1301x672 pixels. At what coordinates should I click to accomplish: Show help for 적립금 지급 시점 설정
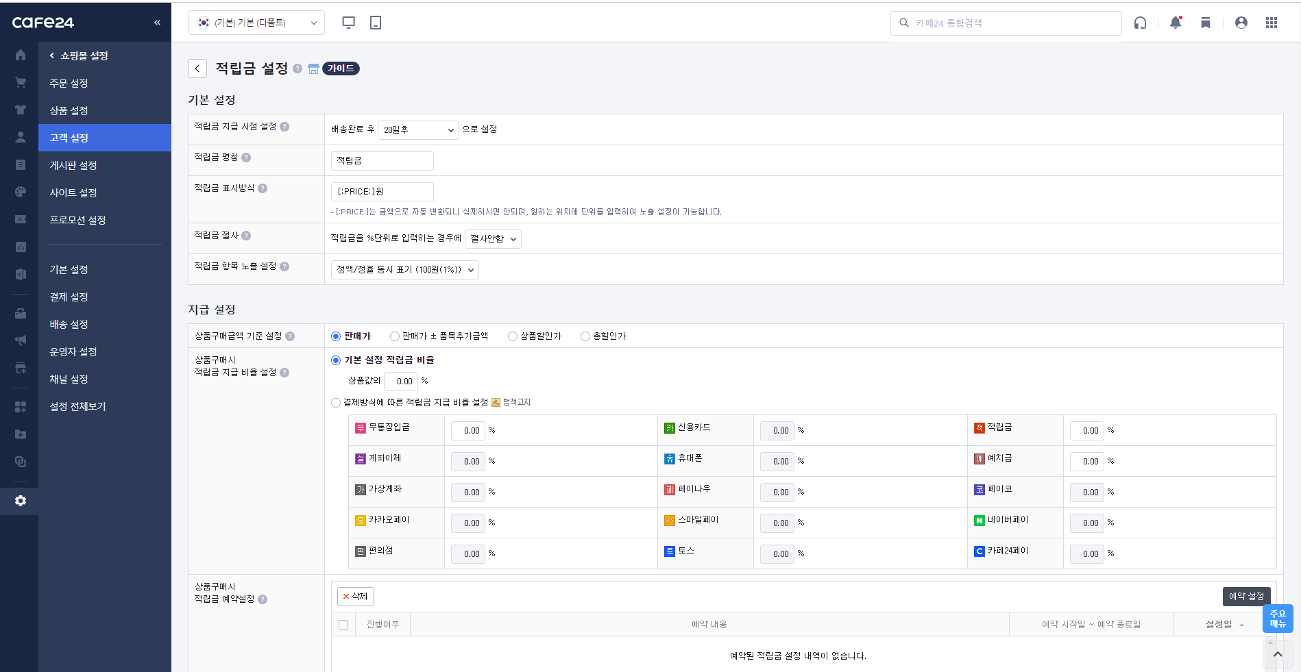click(x=284, y=127)
